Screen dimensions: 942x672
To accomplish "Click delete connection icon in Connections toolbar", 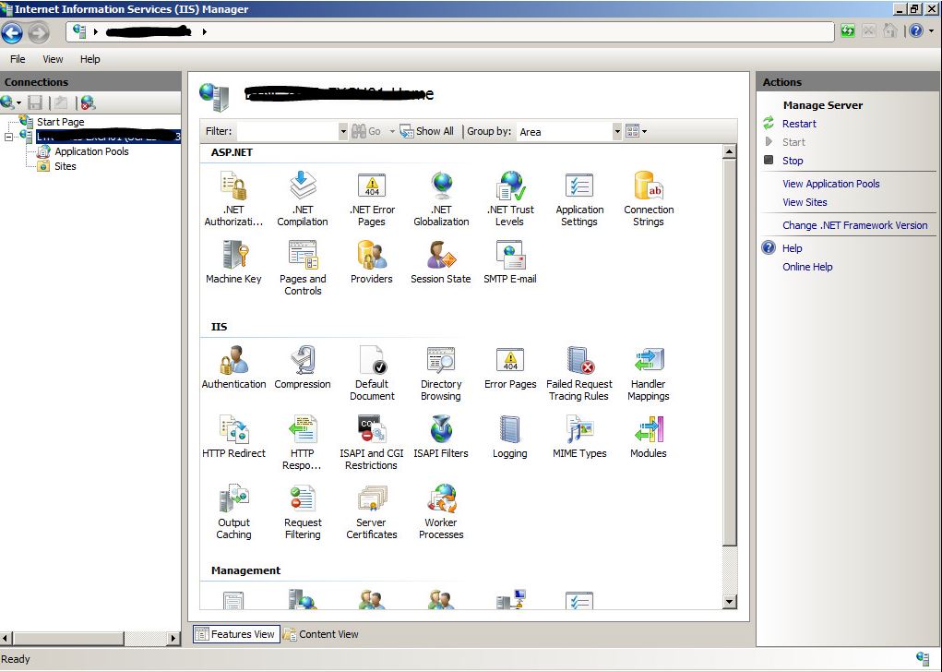I will (89, 102).
